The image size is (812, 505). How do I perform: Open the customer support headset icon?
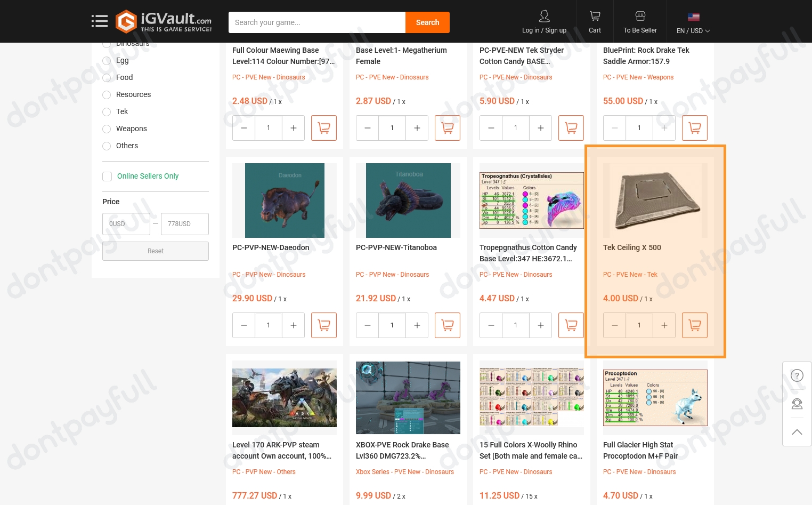(x=797, y=404)
